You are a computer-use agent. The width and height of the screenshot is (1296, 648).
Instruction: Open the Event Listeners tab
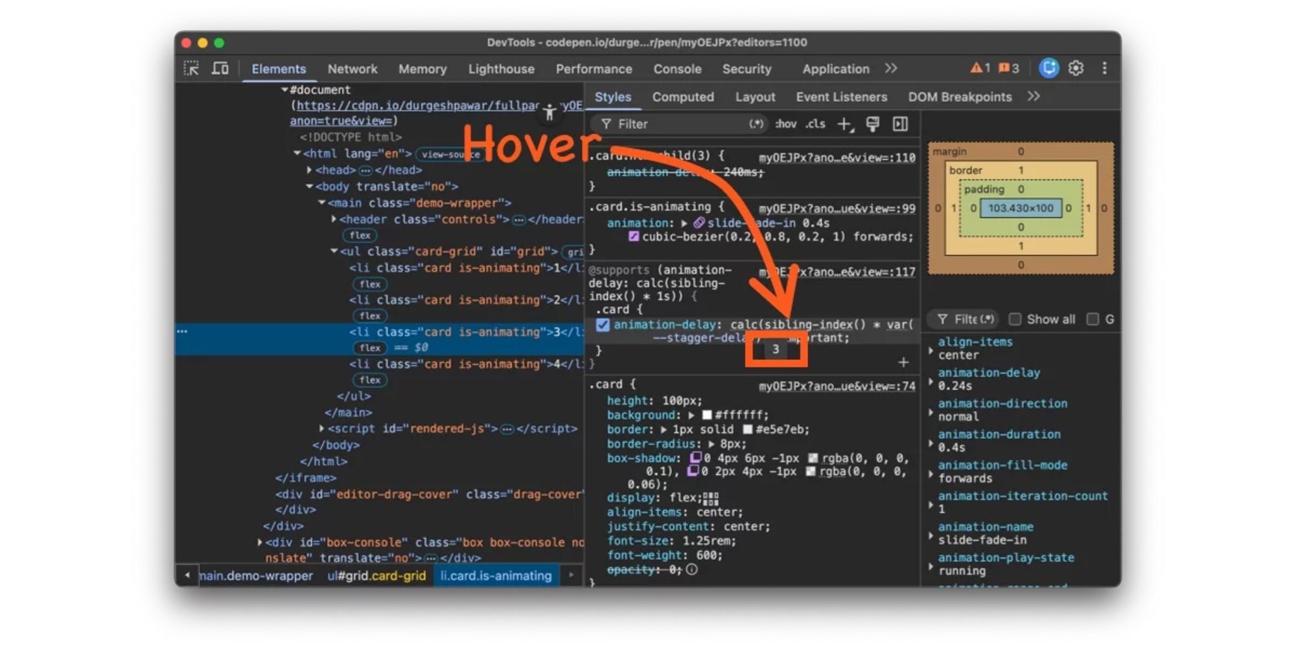click(841, 97)
